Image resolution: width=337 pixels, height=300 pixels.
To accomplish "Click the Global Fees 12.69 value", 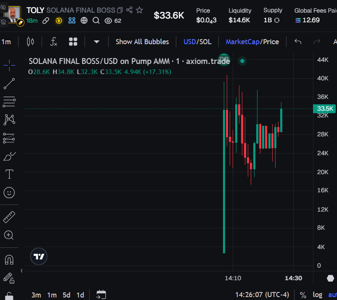I will pos(308,20).
